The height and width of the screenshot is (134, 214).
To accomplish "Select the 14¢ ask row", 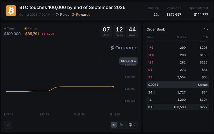I will pos(178,55).
